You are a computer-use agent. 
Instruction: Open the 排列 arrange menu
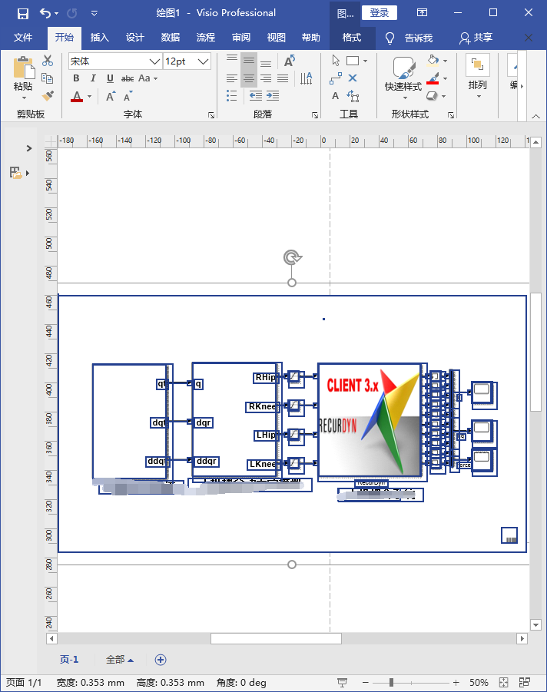(477, 78)
